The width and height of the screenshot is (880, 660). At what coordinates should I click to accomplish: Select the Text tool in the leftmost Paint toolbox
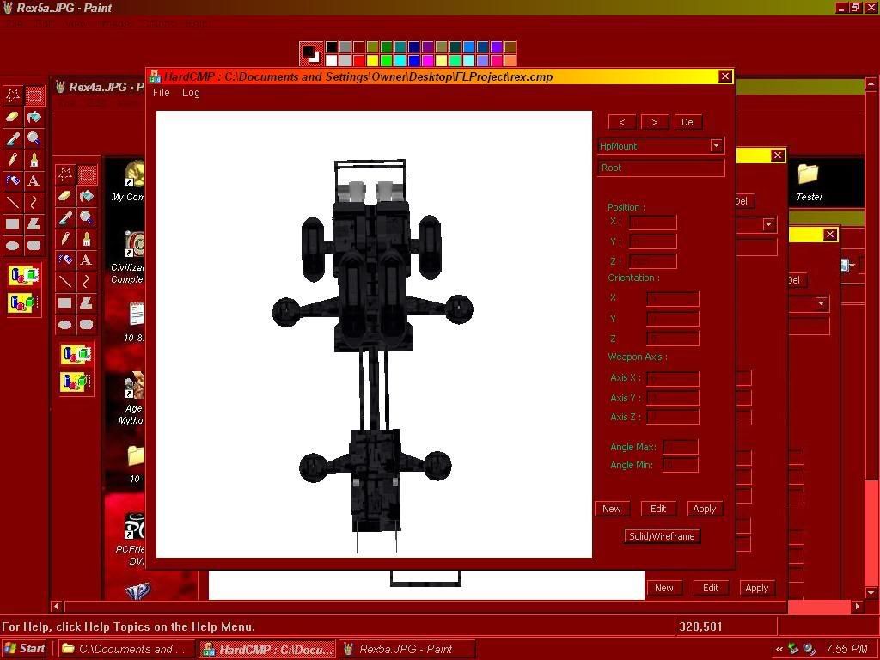pos(34,181)
